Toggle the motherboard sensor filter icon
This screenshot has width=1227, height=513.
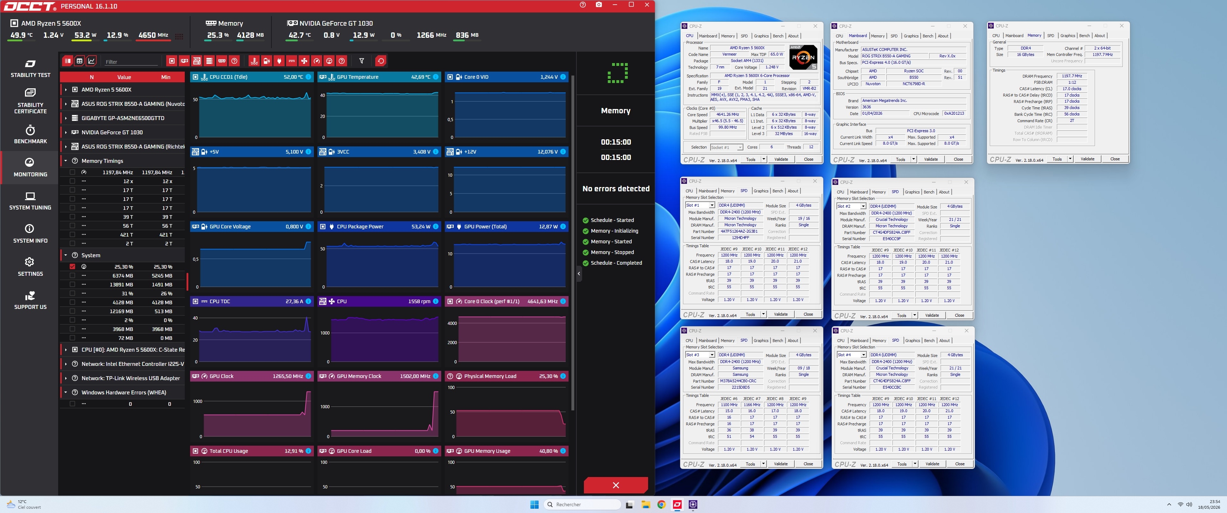click(x=197, y=61)
